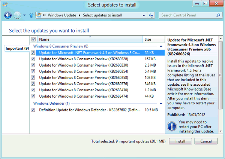Uncheck update KB2680354
The height and width of the screenshot is (159, 225).
click(33, 71)
